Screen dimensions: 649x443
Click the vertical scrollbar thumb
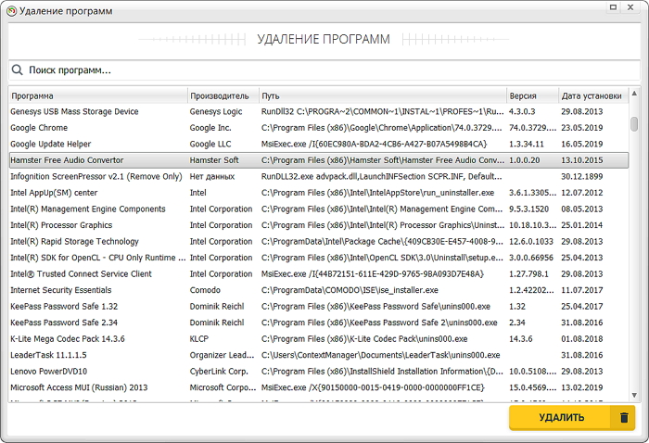click(x=634, y=124)
